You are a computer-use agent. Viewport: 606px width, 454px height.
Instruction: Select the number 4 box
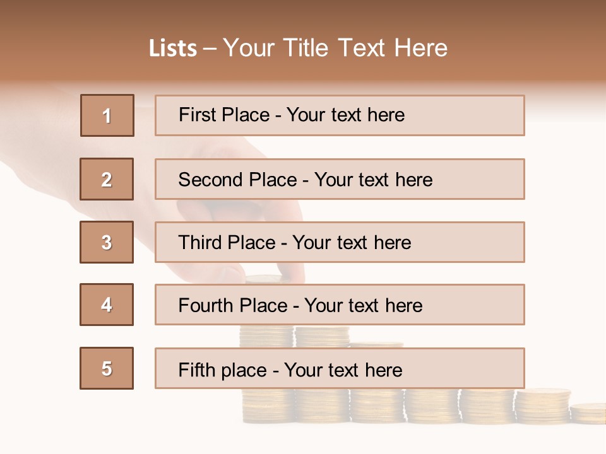click(107, 305)
